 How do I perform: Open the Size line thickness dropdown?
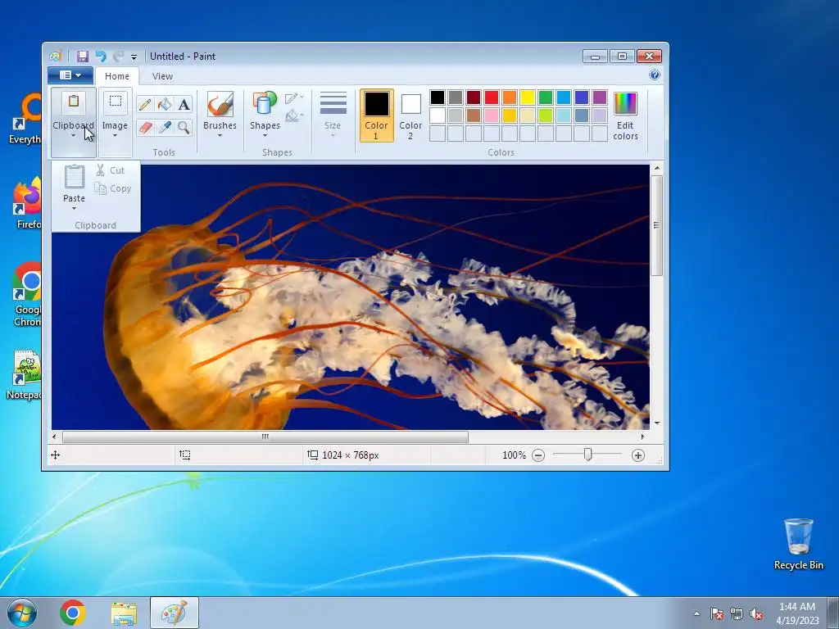(x=333, y=115)
